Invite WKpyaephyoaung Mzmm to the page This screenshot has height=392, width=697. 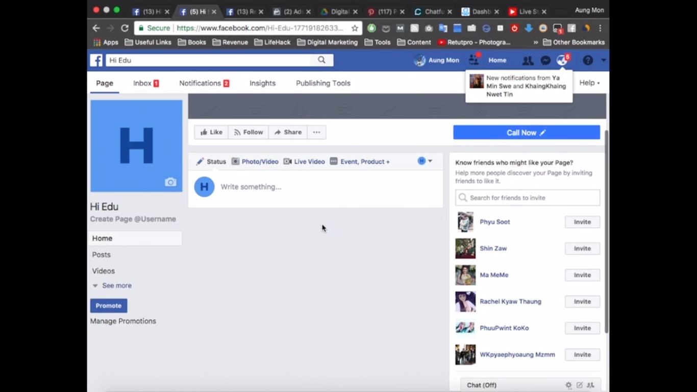tap(582, 355)
